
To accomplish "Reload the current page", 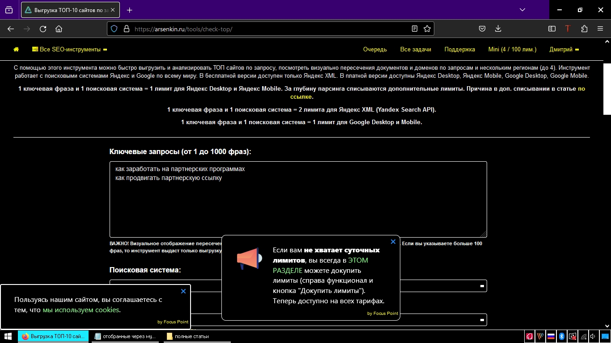I will 43,29.
